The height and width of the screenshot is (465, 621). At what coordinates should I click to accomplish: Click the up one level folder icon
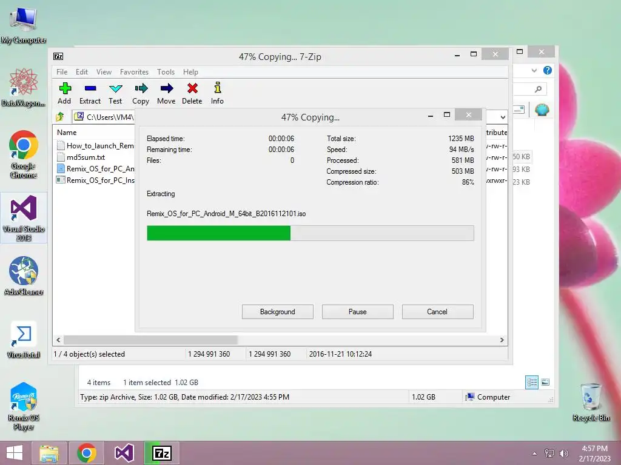(x=60, y=117)
